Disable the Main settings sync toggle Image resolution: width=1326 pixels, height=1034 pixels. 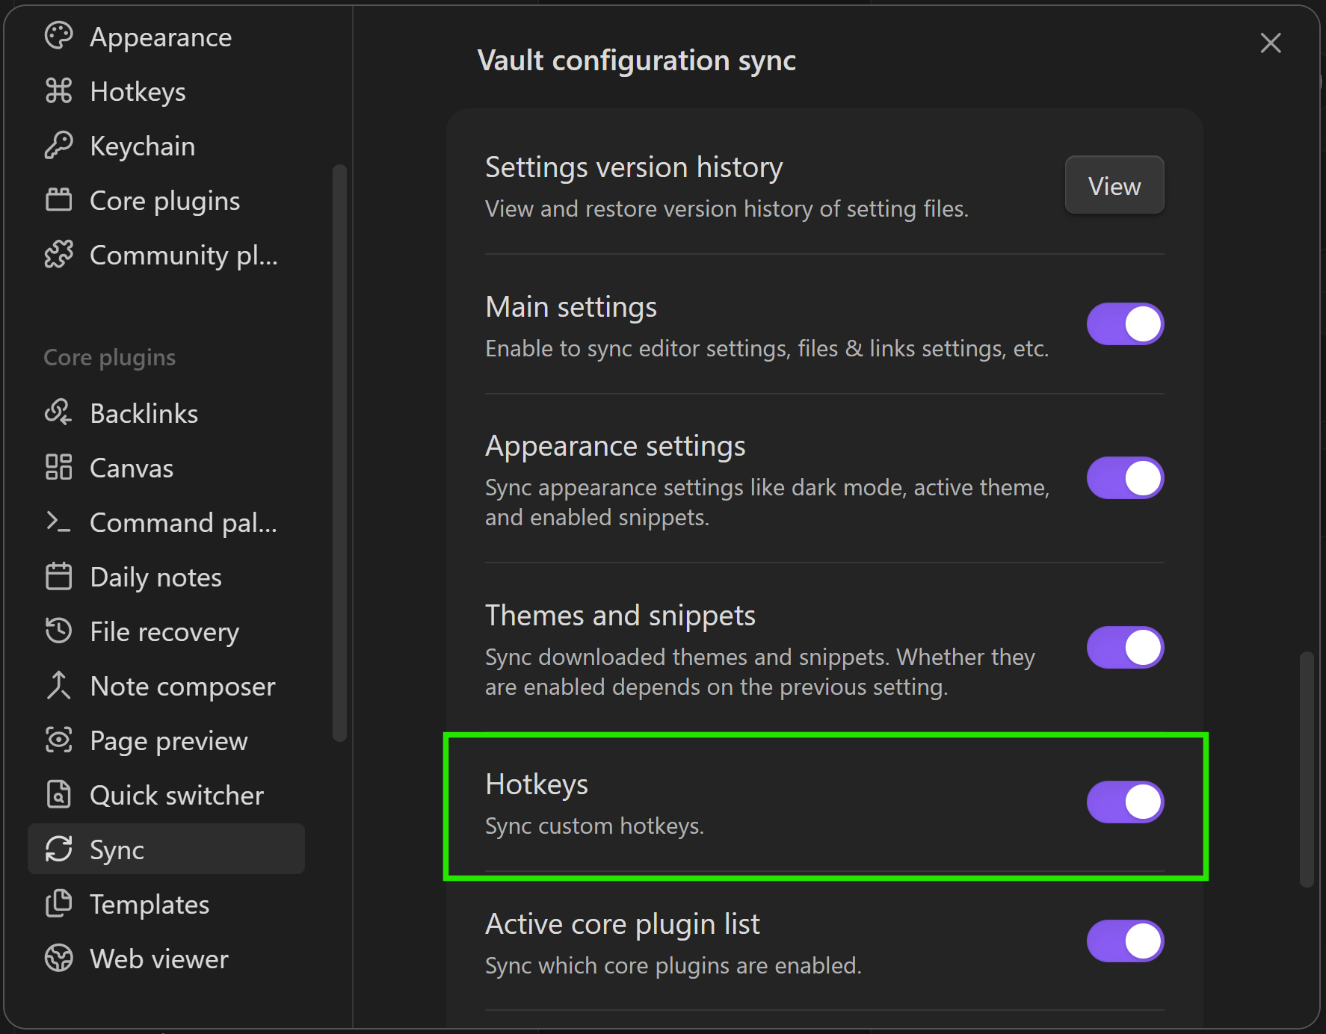click(x=1124, y=324)
